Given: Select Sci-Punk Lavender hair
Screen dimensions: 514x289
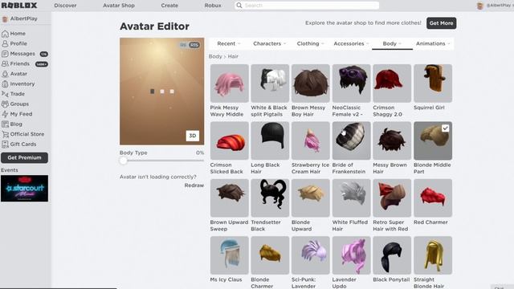Looking at the screenshot, I should click(x=311, y=255).
